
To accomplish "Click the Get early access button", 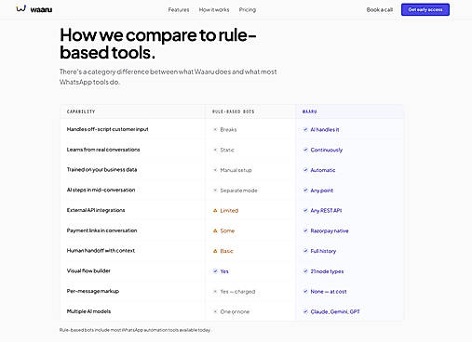I will tap(425, 9).
